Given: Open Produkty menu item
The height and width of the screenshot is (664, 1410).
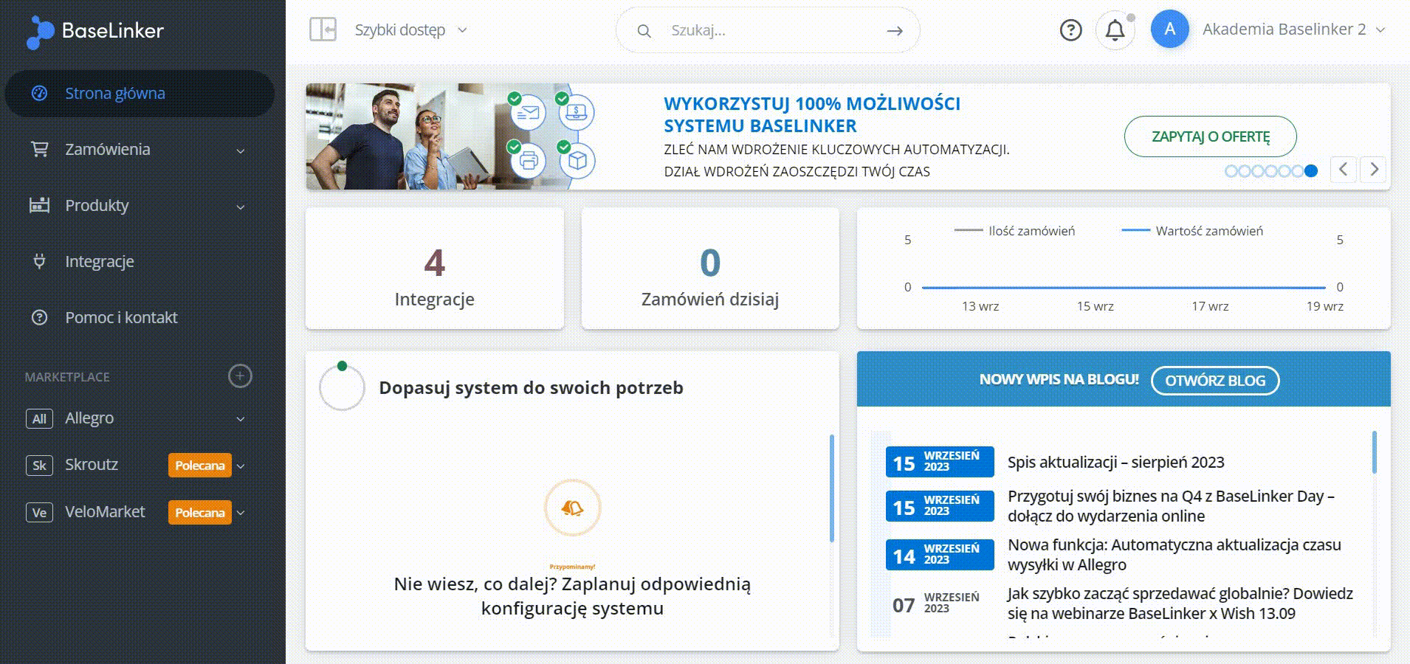Looking at the screenshot, I should tap(97, 206).
